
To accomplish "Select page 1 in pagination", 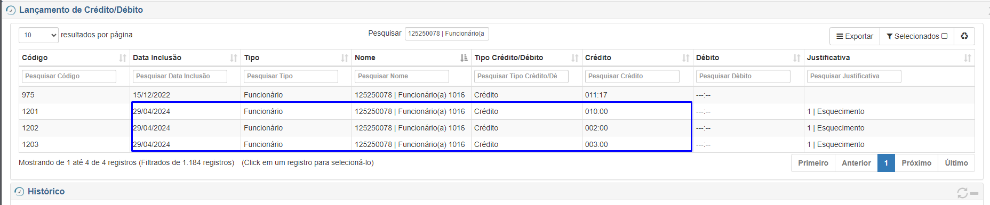I will coord(886,163).
